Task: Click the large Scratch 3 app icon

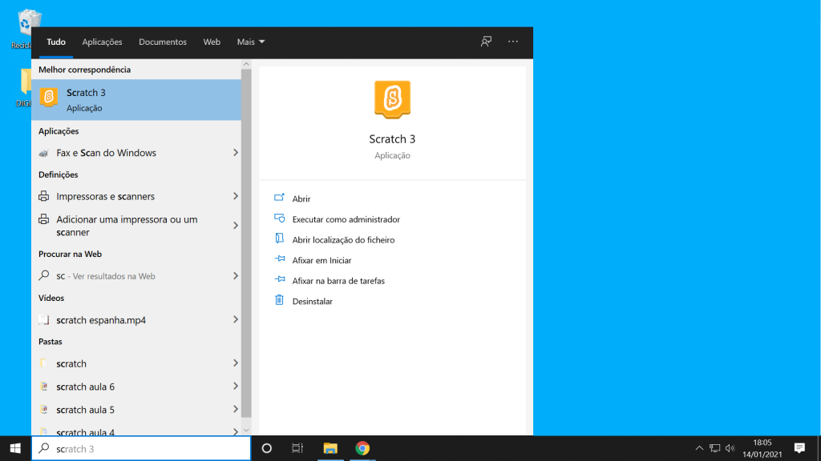Action: 392,99
